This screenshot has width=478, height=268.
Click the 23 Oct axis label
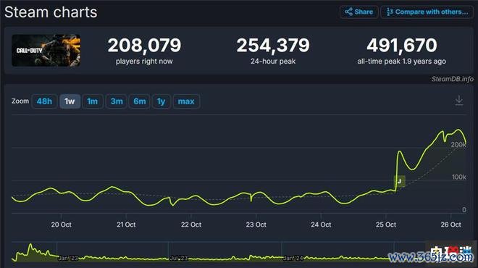tap(256, 225)
